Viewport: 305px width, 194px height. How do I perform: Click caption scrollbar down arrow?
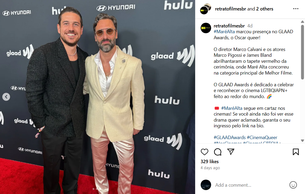click(302, 141)
